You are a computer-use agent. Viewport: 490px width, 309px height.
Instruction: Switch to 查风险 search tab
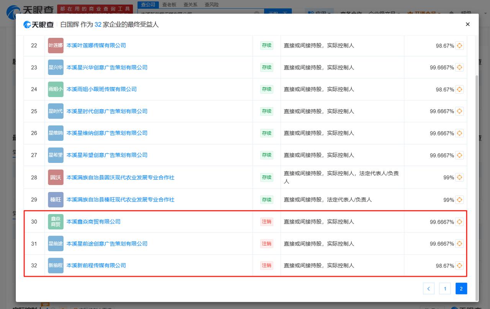212,5
